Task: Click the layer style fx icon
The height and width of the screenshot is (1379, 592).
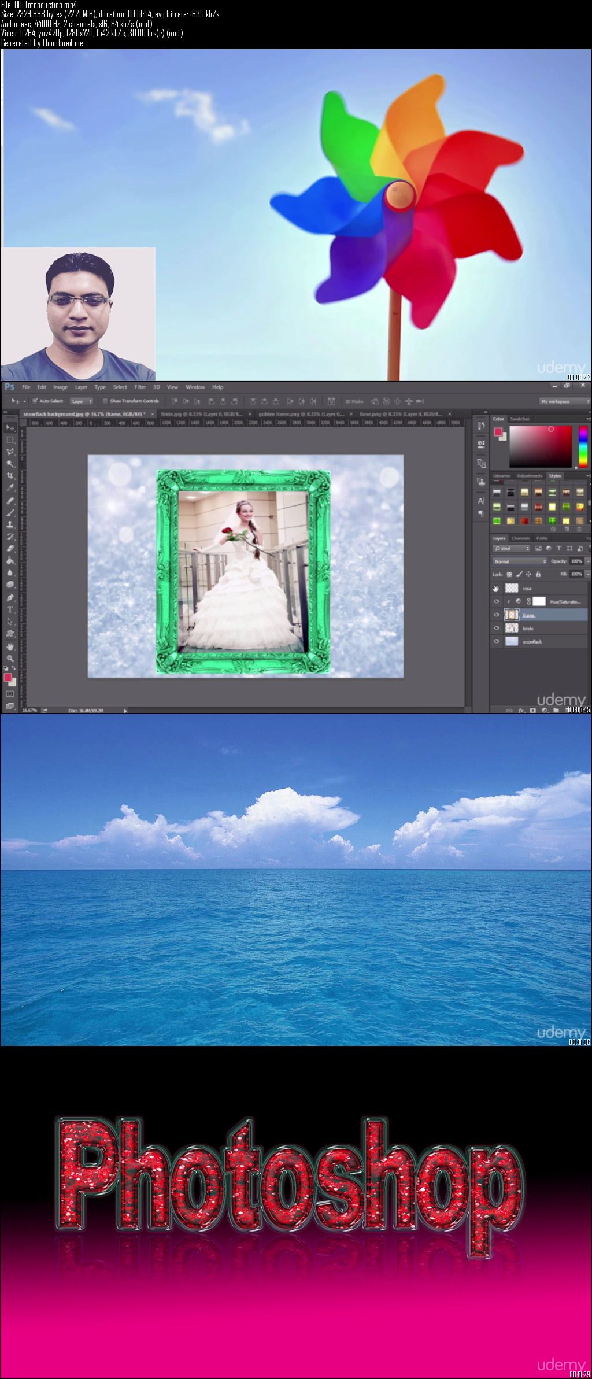Action: [x=521, y=710]
